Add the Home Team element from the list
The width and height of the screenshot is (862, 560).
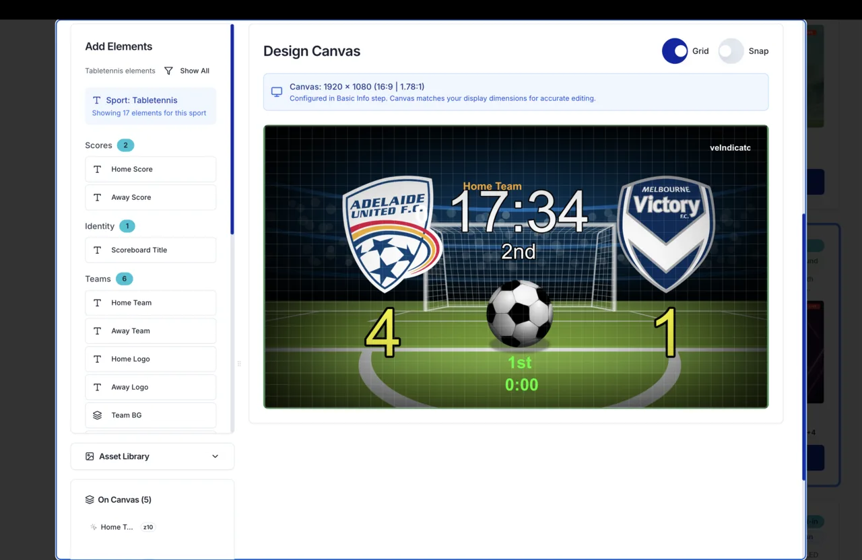150,302
